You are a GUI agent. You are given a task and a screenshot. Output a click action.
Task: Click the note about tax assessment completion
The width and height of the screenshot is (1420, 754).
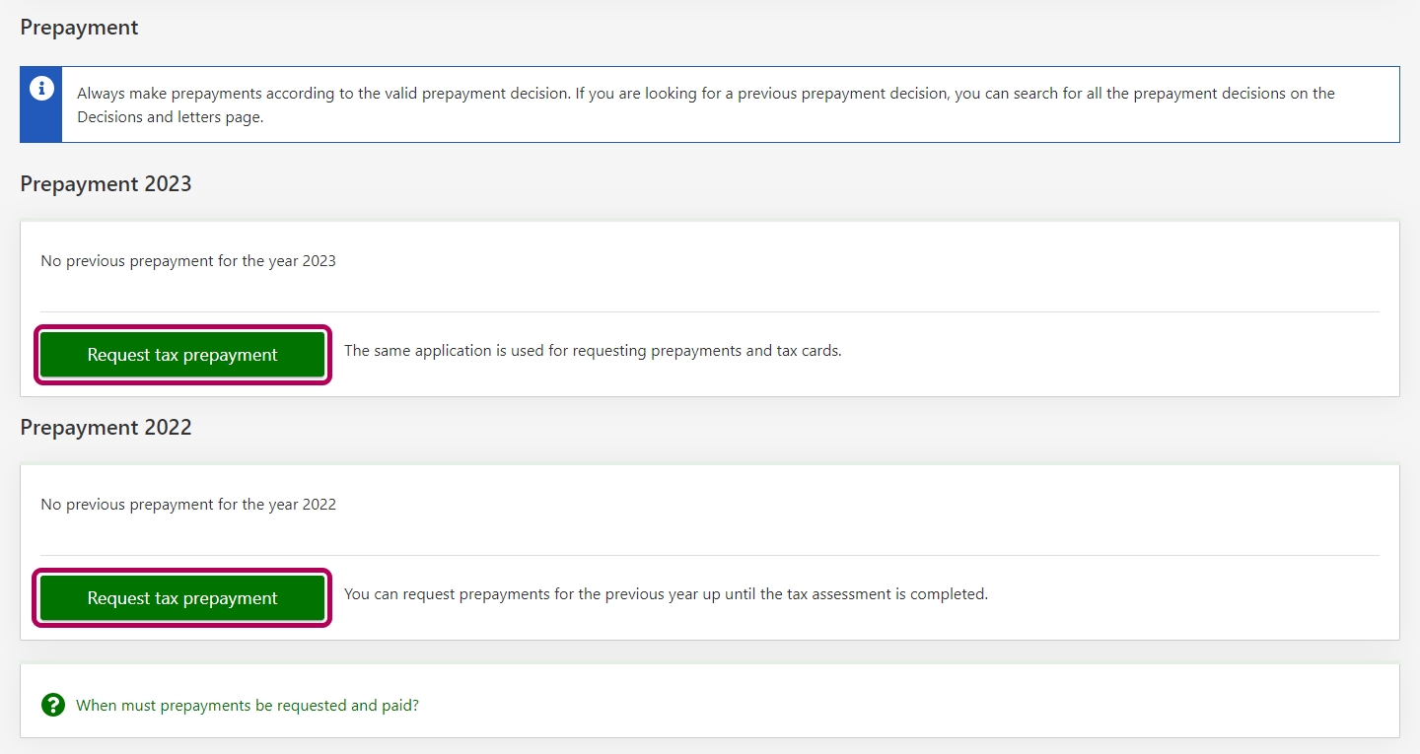pyautogui.click(x=666, y=594)
